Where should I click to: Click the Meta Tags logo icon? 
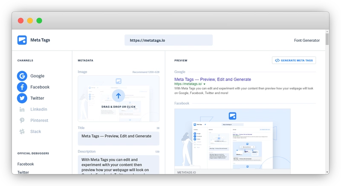22,40
